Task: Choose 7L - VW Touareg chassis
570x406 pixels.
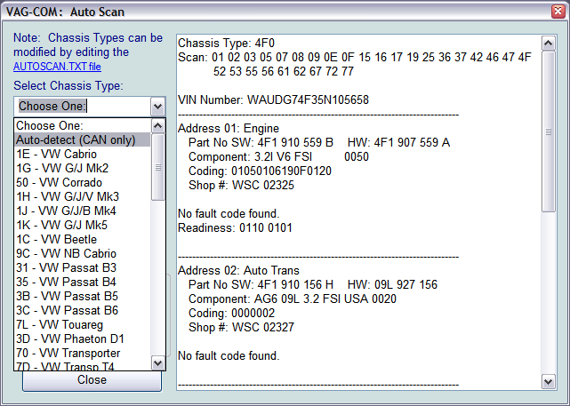Action: point(83,324)
